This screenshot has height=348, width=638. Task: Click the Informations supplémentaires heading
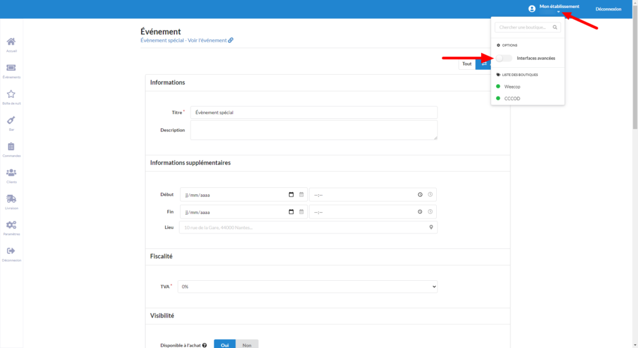[191, 162]
